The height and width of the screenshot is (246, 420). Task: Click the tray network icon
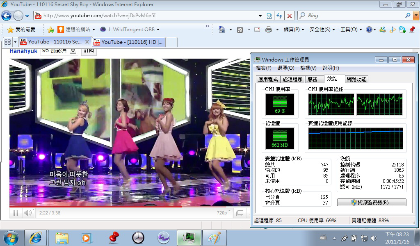pyautogui.click(x=364, y=238)
